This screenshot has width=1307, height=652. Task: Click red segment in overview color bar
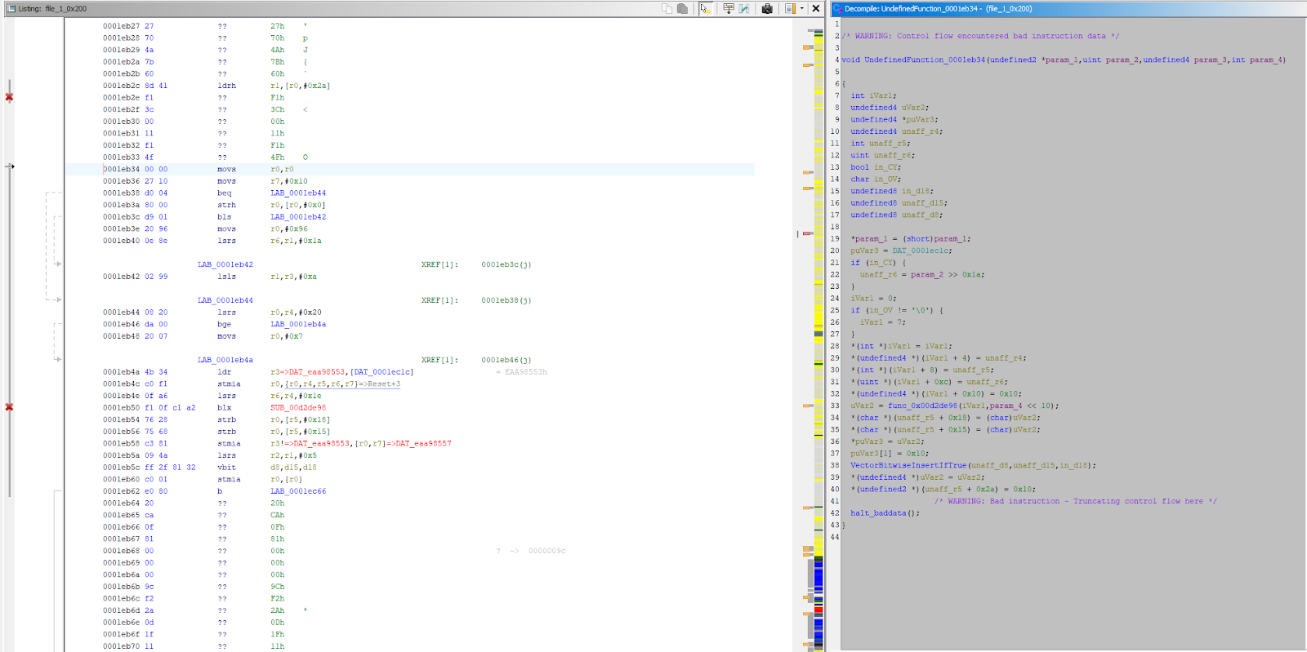[x=819, y=610]
